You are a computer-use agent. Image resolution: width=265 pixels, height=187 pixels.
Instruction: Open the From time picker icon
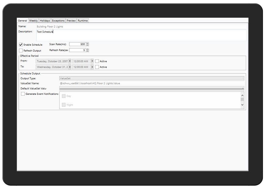pyautogui.click(x=92, y=61)
